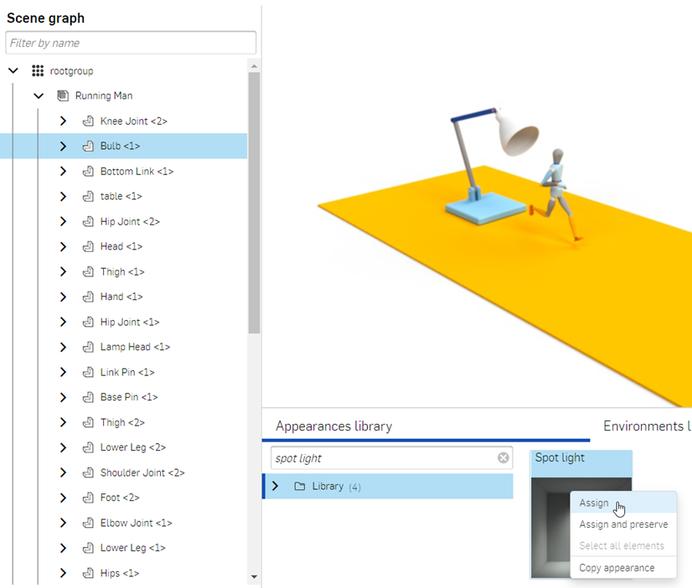Click the clear icon in the spot light search
The height and width of the screenshot is (588, 692).
click(x=503, y=457)
